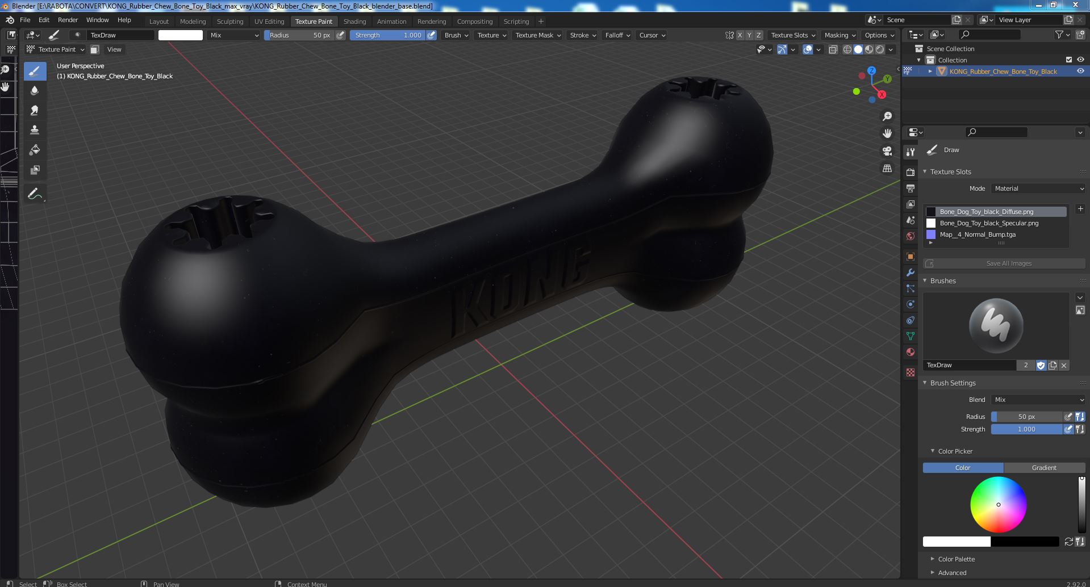Open the Object properties tab

pyautogui.click(x=911, y=256)
